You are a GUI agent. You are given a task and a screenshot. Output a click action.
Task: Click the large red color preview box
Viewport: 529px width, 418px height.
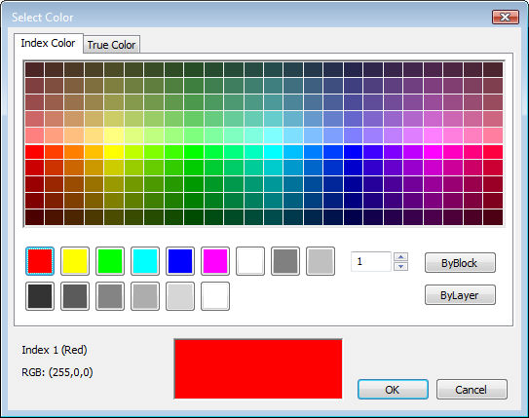point(258,369)
